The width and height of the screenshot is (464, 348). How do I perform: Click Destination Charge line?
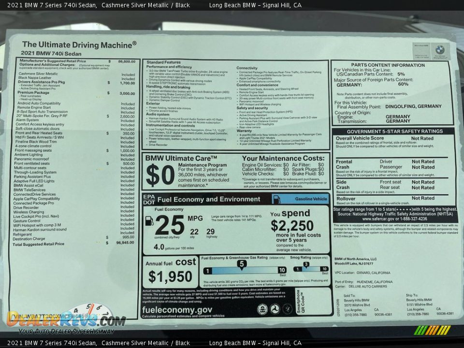pos(73,238)
